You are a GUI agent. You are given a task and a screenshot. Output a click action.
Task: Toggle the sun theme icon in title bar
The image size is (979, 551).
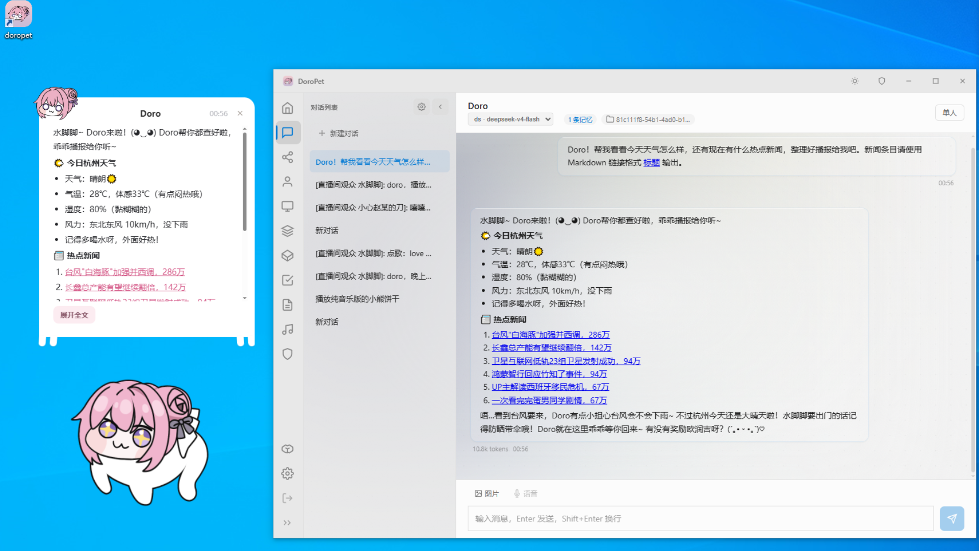[855, 81]
